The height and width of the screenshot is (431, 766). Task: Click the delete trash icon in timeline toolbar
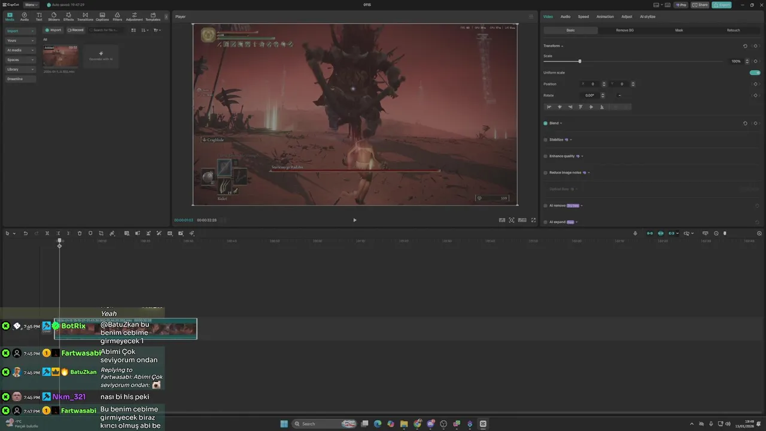point(80,233)
